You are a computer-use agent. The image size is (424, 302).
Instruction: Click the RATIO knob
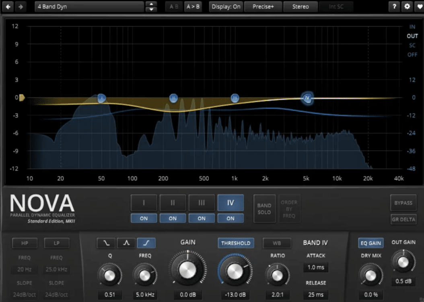pos(278,275)
